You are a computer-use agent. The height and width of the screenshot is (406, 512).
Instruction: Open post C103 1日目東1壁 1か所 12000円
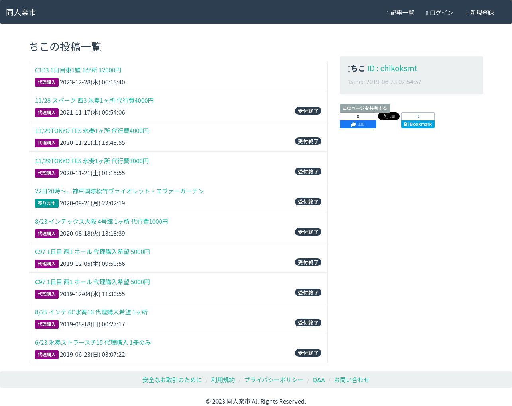tap(78, 70)
